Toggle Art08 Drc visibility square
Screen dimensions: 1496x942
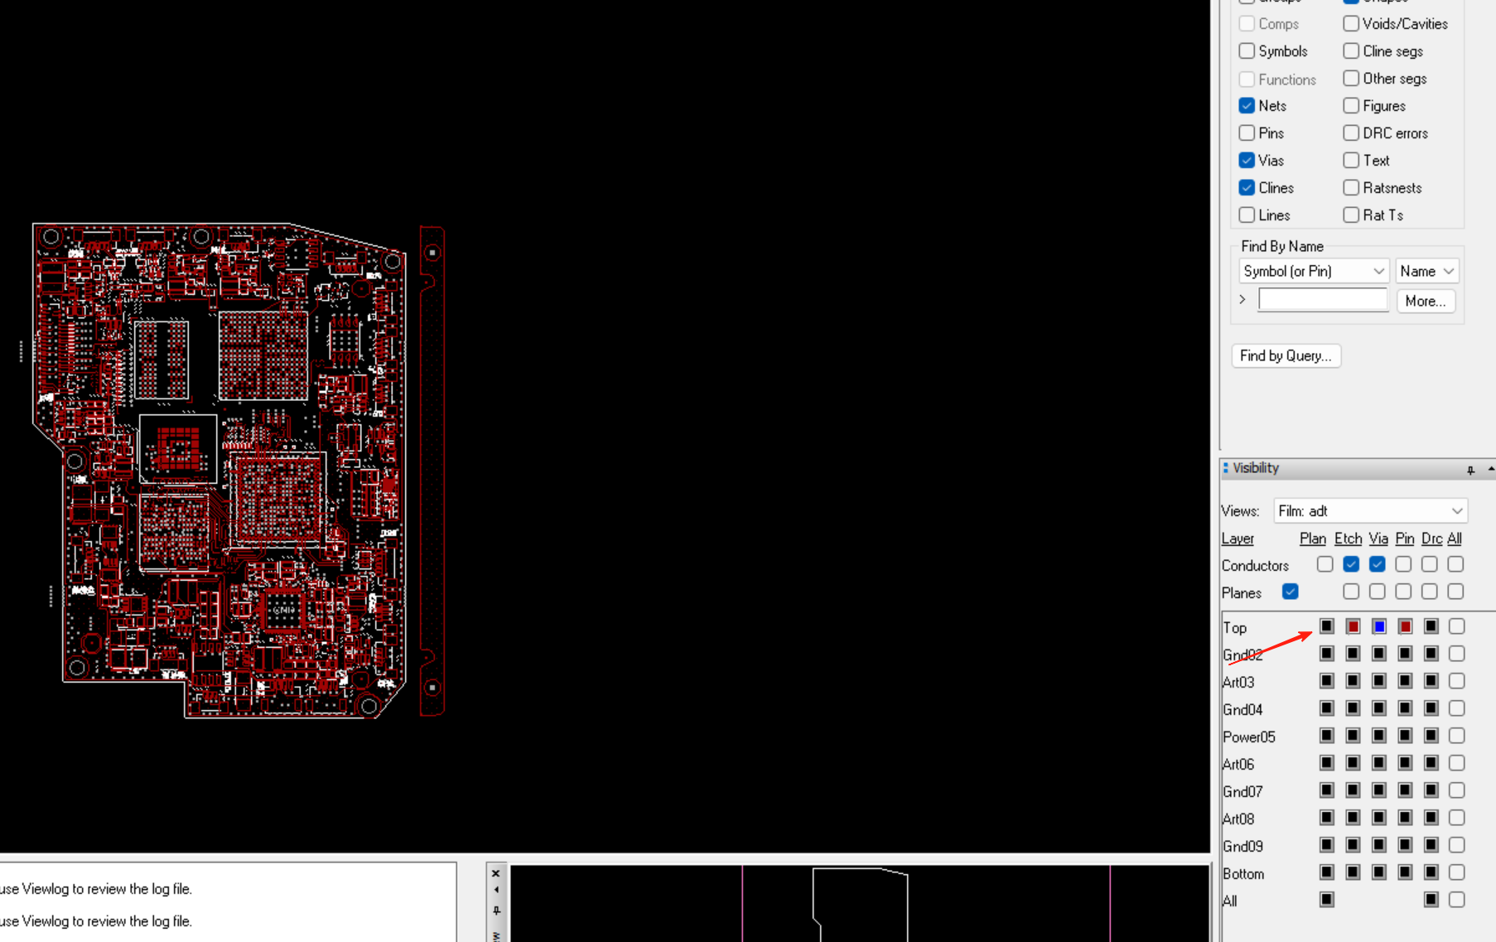[1431, 817]
